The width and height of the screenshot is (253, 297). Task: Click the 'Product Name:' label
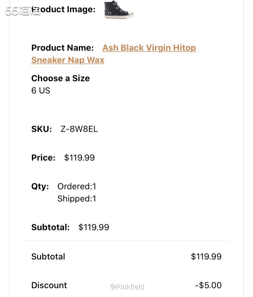(x=62, y=48)
